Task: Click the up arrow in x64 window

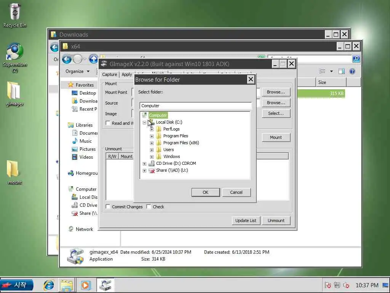Action: (94, 59)
